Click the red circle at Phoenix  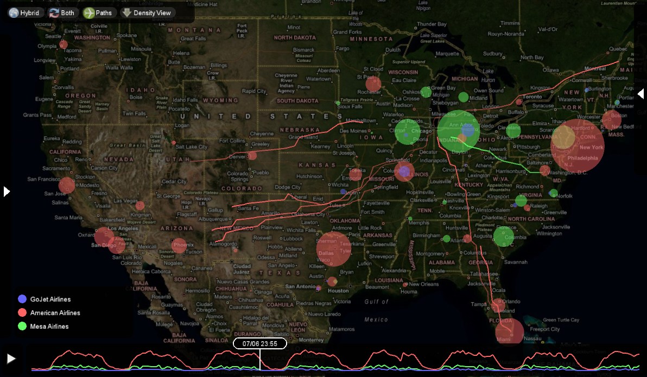click(179, 246)
